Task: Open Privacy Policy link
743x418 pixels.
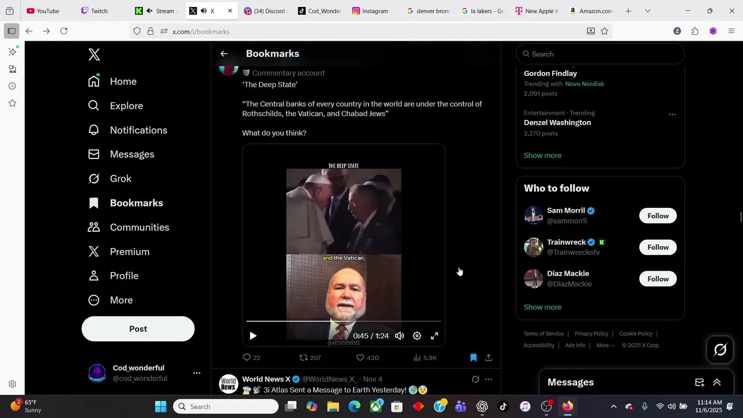Action: tap(591, 334)
